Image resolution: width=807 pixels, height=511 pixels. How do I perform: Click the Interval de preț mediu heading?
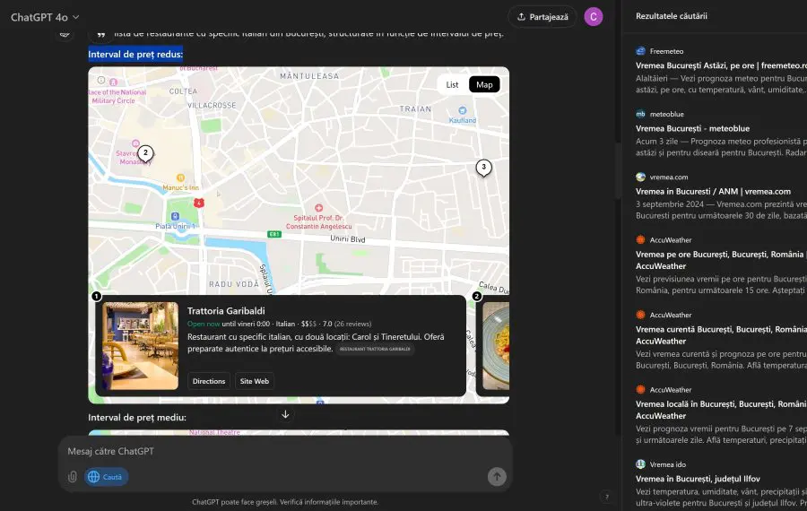click(137, 418)
